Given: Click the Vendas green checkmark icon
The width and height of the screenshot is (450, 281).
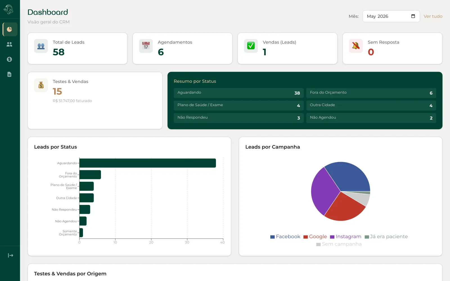Looking at the screenshot, I should (x=251, y=46).
